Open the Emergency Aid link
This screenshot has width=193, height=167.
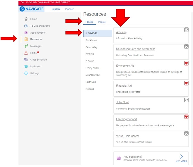pyautogui.click(x=125, y=66)
